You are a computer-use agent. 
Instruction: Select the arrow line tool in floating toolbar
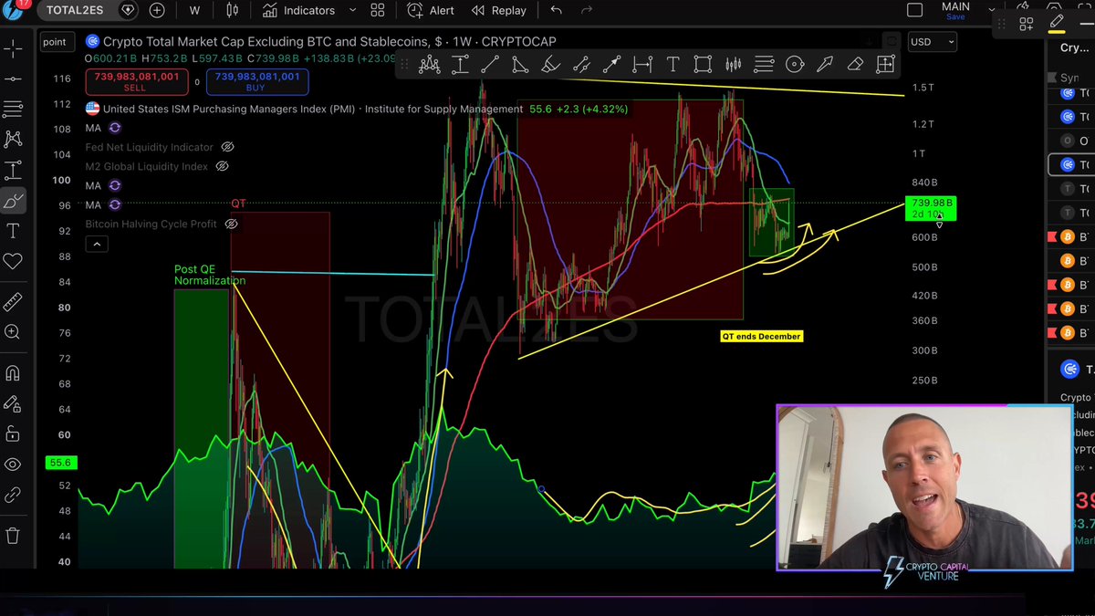coord(611,64)
